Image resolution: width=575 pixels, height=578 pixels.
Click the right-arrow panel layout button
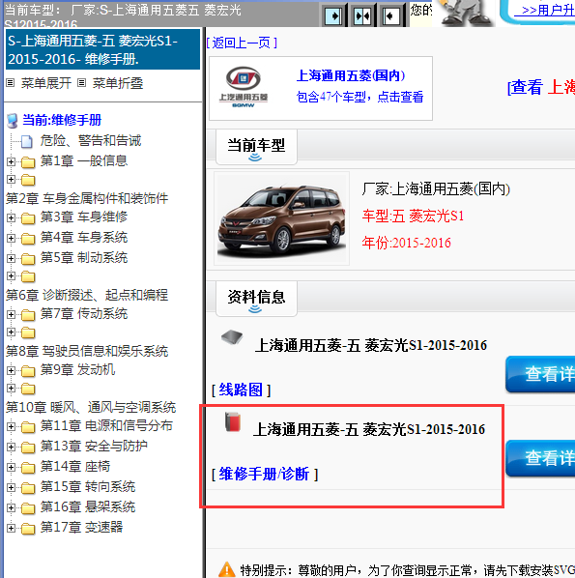(333, 16)
